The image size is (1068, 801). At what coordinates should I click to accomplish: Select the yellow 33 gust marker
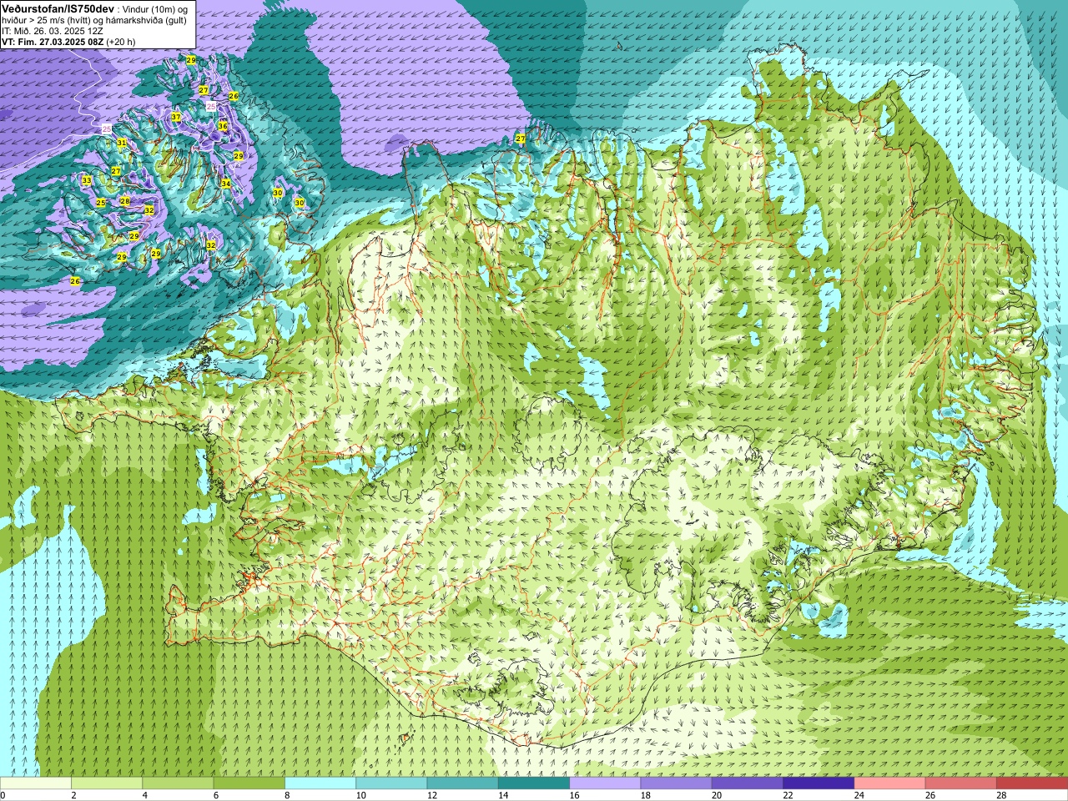click(x=87, y=180)
